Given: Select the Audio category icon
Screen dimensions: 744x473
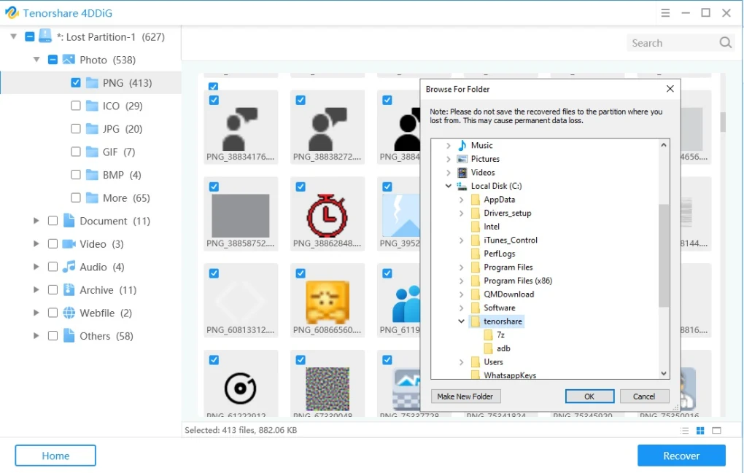Looking at the screenshot, I should [x=69, y=267].
